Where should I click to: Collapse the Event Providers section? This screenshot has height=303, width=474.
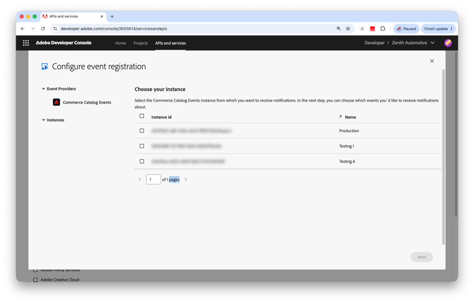44,89
